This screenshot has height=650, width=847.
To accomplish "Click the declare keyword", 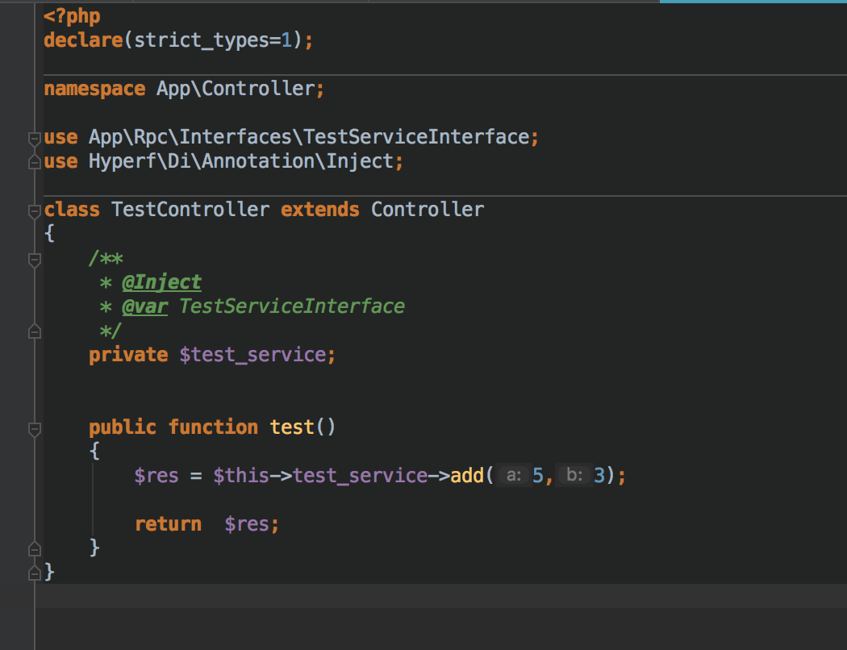I will pos(83,40).
